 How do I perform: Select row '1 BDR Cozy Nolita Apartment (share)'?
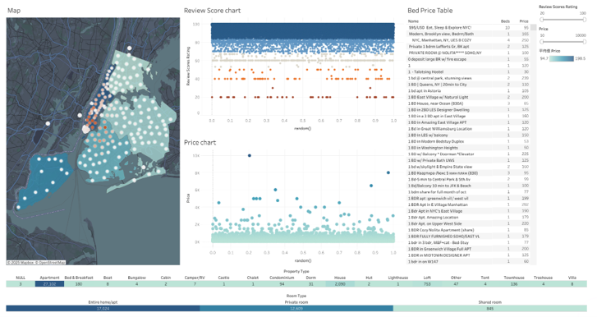(468, 230)
